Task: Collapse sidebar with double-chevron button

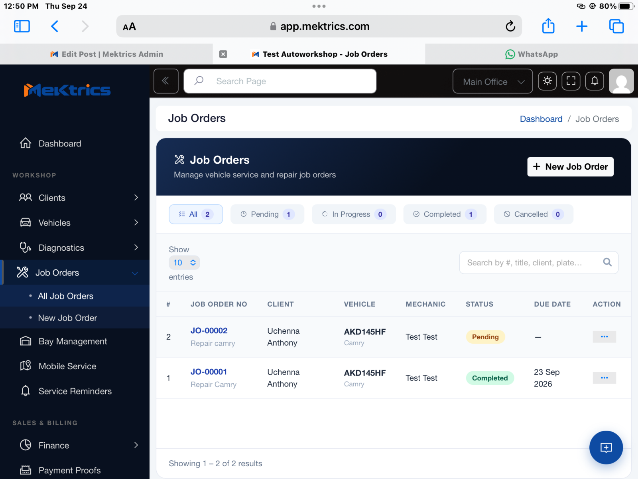Action: 166,81
